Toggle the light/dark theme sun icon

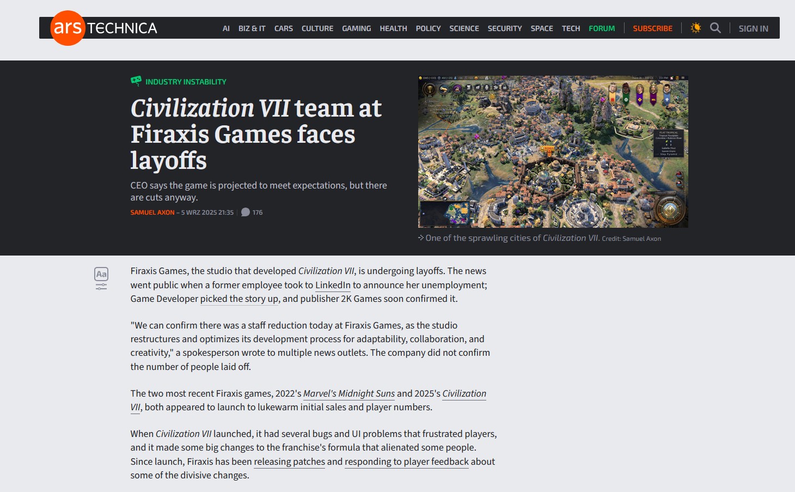coord(695,28)
